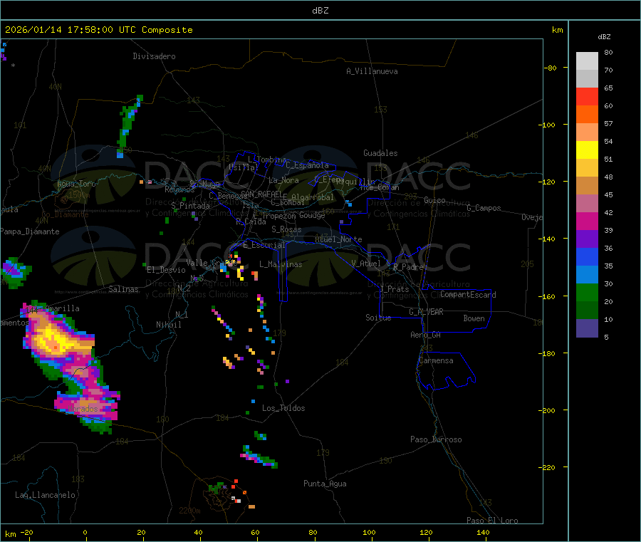Click the red 60-65 dBZ legend swatch
The width and height of the screenshot is (641, 542).
587,96
